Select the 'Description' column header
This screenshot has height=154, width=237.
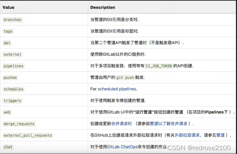[x=102, y=7]
